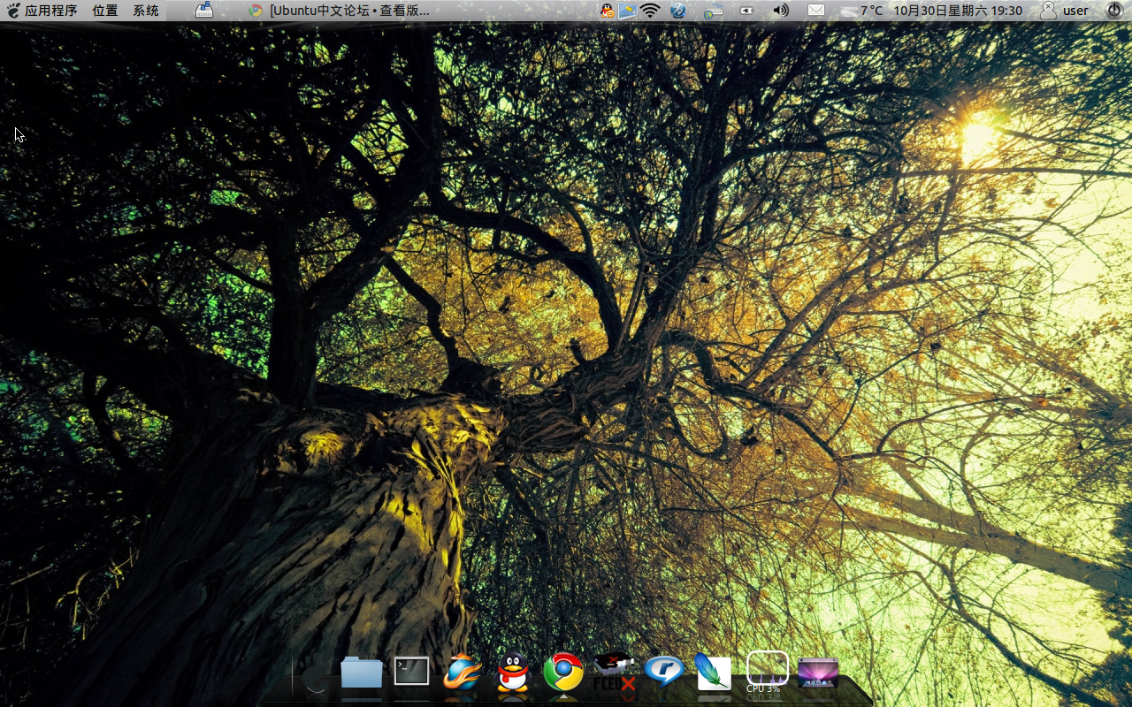Switch to Ubuntu中文论坛 Chrome window in panel

point(339,11)
